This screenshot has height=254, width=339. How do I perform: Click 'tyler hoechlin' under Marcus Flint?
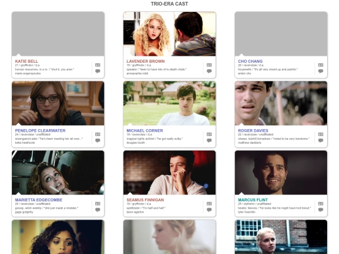pos(247,212)
